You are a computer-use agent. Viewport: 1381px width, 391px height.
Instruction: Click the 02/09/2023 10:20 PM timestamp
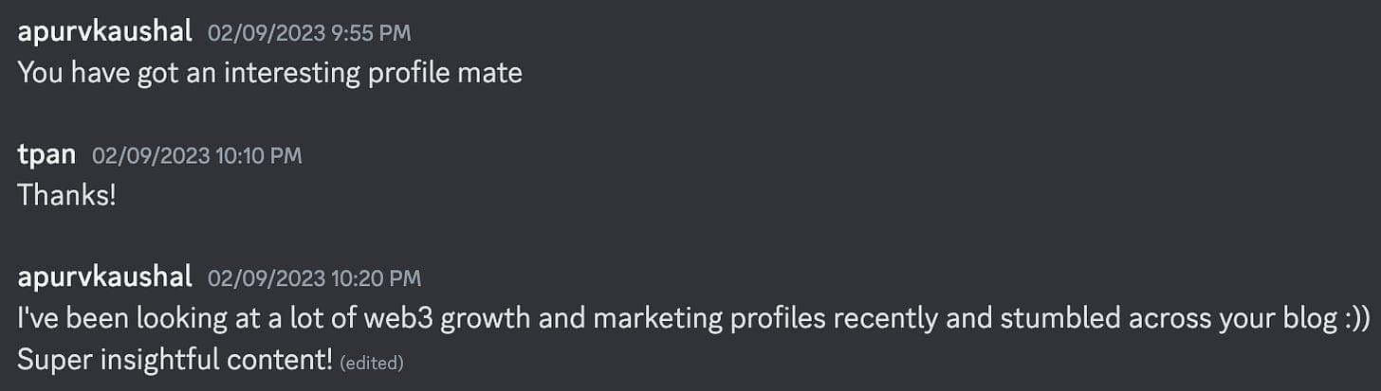coord(314,278)
